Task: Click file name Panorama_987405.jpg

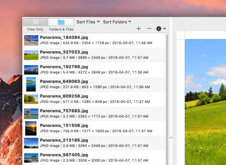Action: pos(64,155)
